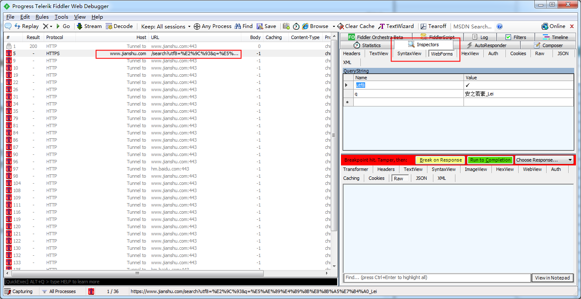This screenshot has height=299, width=581.
Task: Resume sessions with the Go button
Action: point(63,26)
